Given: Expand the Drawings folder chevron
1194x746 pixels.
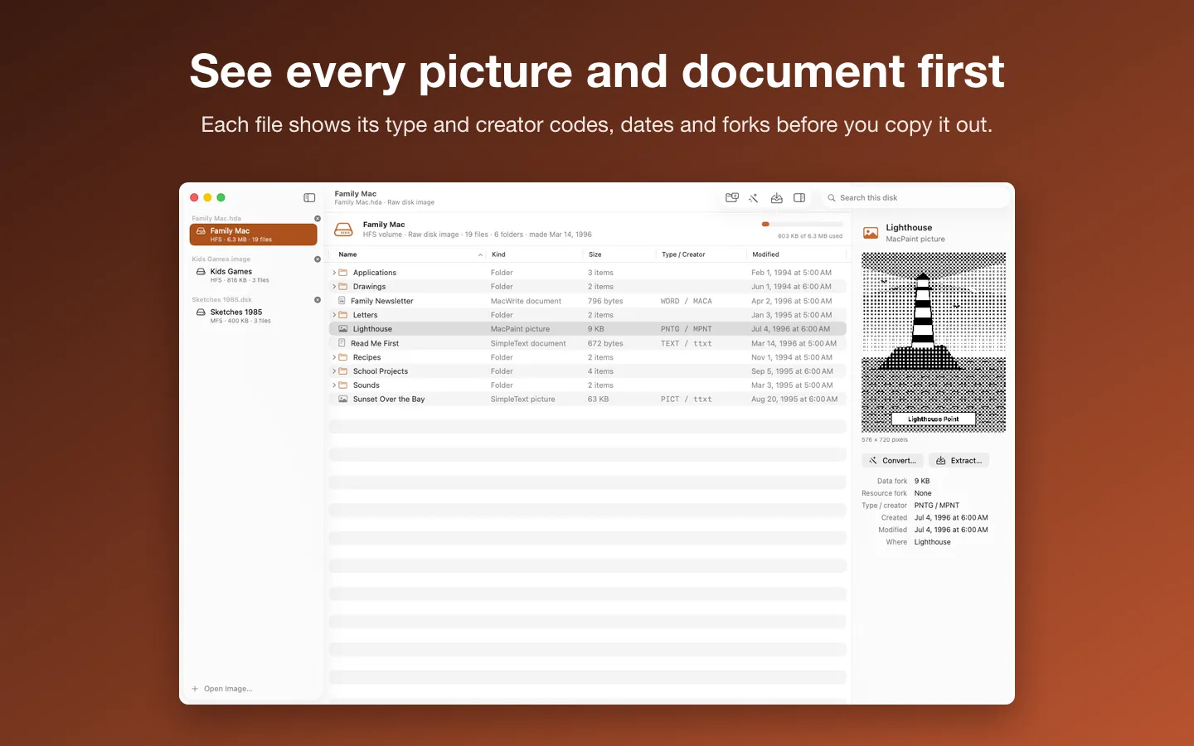Looking at the screenshot, I should [334, 287].
